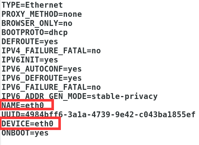
Task: Click the IPV6_ADDR_GEN_MODE=stable-privacy line
Action: 79,96
